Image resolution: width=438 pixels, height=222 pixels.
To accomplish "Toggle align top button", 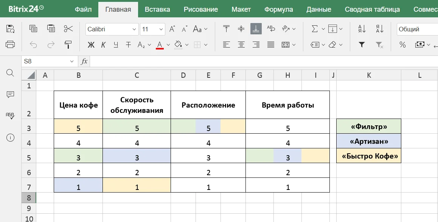I will [226, 29].
